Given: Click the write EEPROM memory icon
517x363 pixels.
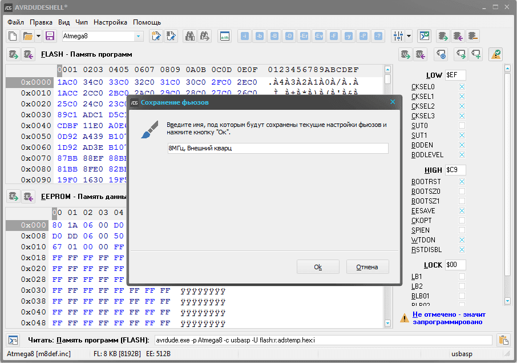Looking at the screenshot, I should coord(29,197).
